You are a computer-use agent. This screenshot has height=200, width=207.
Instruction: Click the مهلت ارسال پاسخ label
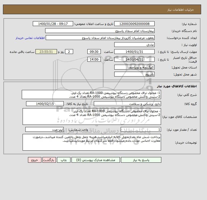184,52
